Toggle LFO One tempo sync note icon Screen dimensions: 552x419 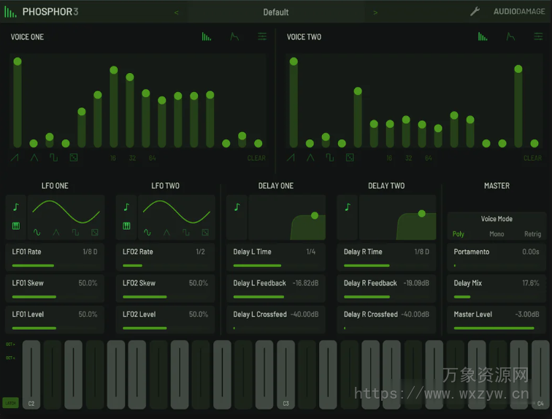coord(16,207)
